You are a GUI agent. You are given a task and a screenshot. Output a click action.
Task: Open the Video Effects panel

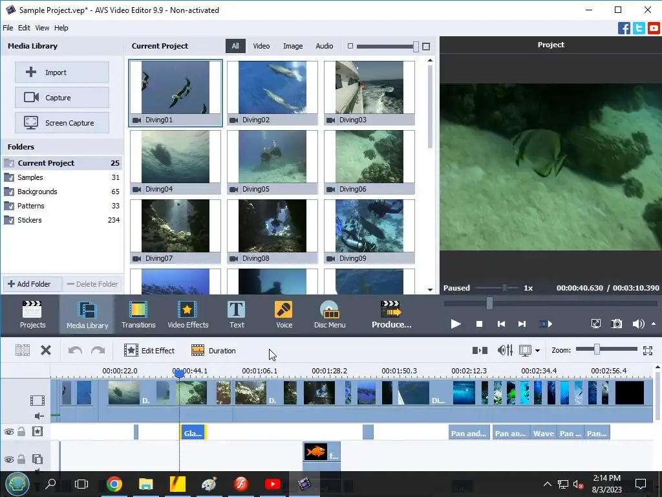coord(188,315)
